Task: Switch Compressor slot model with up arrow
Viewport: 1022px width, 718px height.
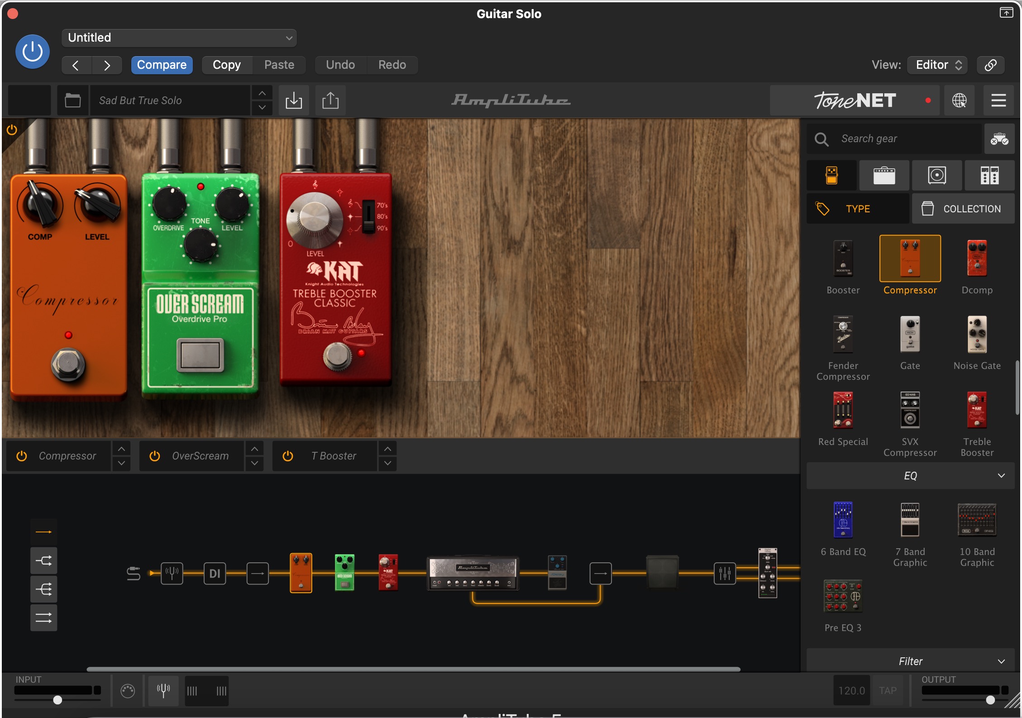Action: click(x=121, y=449)
